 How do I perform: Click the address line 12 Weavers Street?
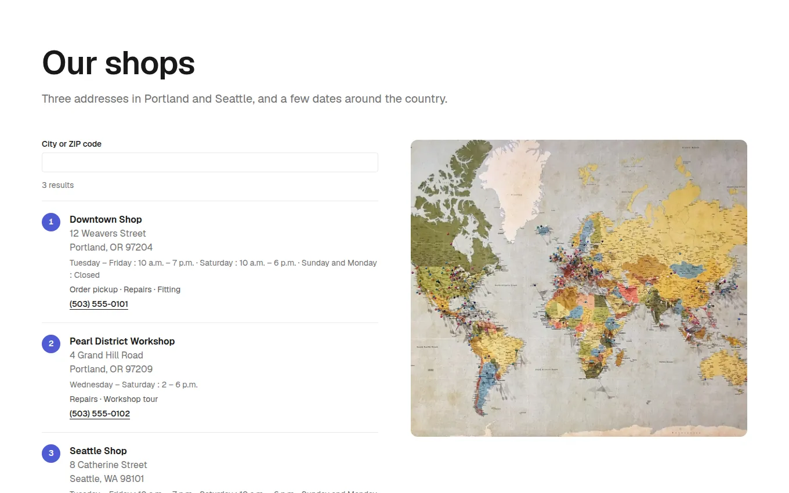click(108, 233)
